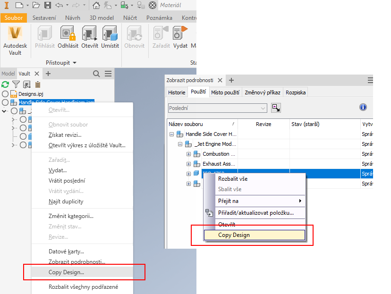
Task: Click Otevřít in the Vault ribbon
Action: [x=90, y=37]
